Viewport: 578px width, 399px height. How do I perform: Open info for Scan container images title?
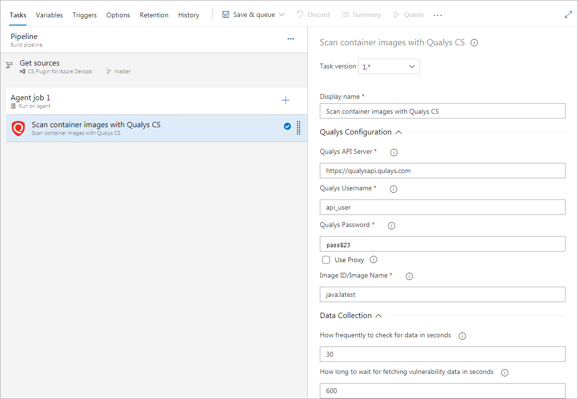pos(474,42)
